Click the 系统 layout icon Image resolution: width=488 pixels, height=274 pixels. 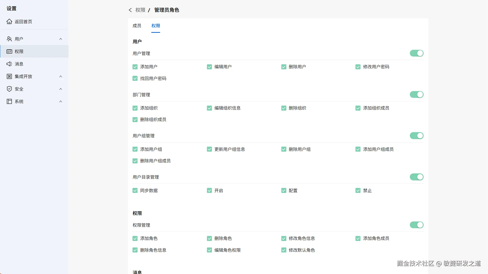(x=9, y=101)
